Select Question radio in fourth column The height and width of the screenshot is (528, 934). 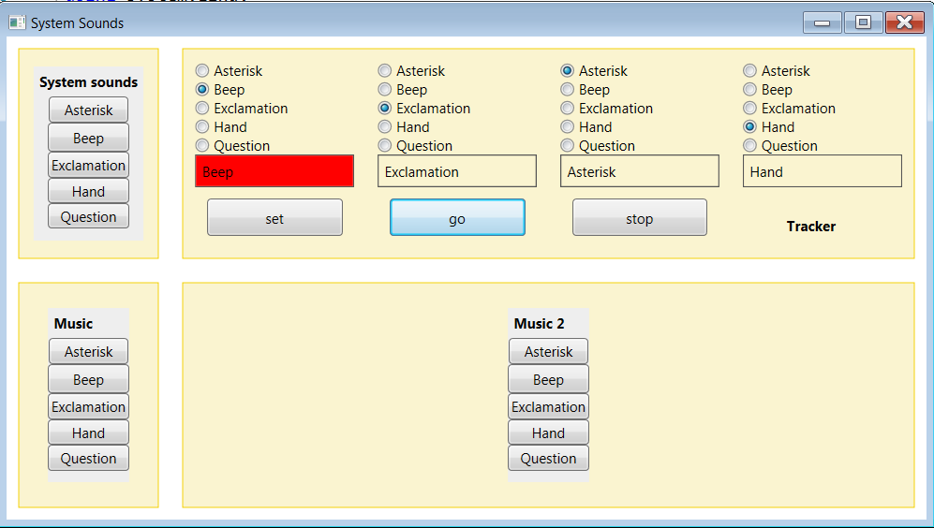(x=750, y=146)
